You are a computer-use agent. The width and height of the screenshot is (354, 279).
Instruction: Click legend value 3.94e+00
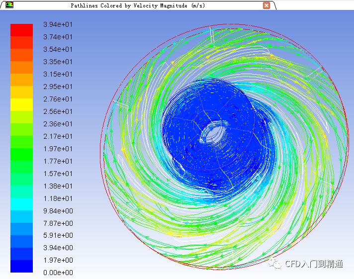(58, 248)
